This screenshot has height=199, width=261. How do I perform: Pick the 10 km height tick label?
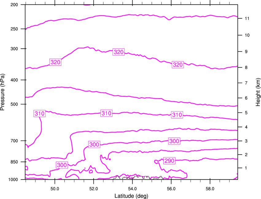point(247,35)
